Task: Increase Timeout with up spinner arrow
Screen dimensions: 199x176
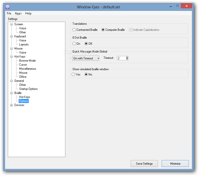Action: [127, 57]
